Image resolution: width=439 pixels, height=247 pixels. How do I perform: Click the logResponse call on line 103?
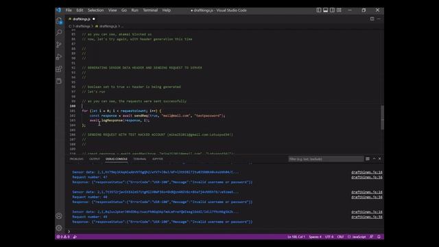coord(112,121)
